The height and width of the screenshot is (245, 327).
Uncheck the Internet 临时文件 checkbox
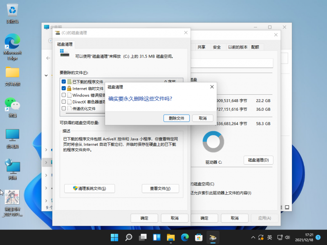(64, 88)
